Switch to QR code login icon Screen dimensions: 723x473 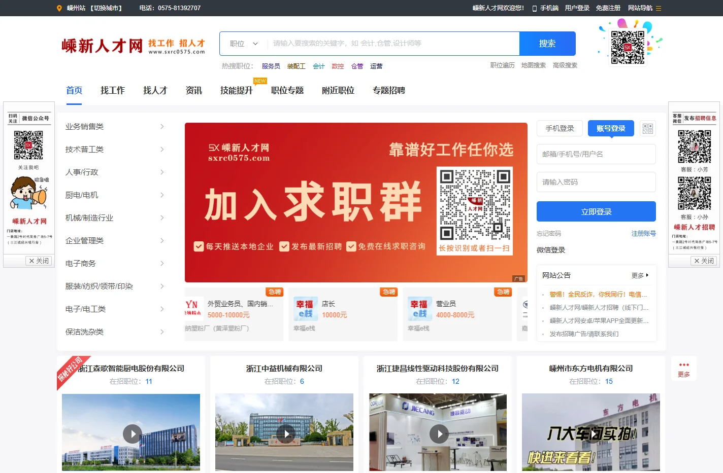[648, 129]
